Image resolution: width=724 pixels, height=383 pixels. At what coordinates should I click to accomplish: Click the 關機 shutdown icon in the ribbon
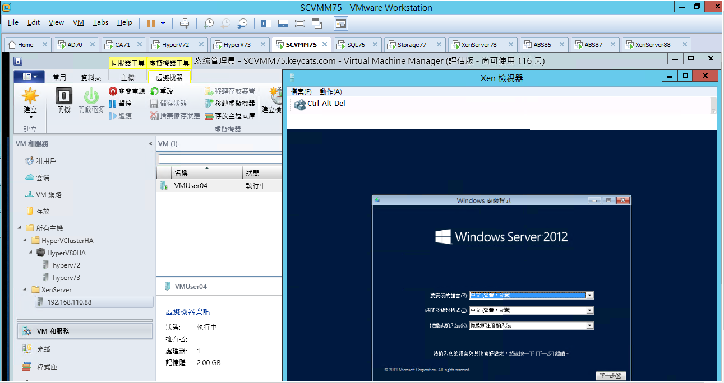click(x=64, y=96)
